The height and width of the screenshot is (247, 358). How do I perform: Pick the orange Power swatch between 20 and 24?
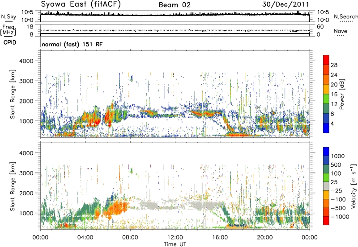[x=326, y=79]
